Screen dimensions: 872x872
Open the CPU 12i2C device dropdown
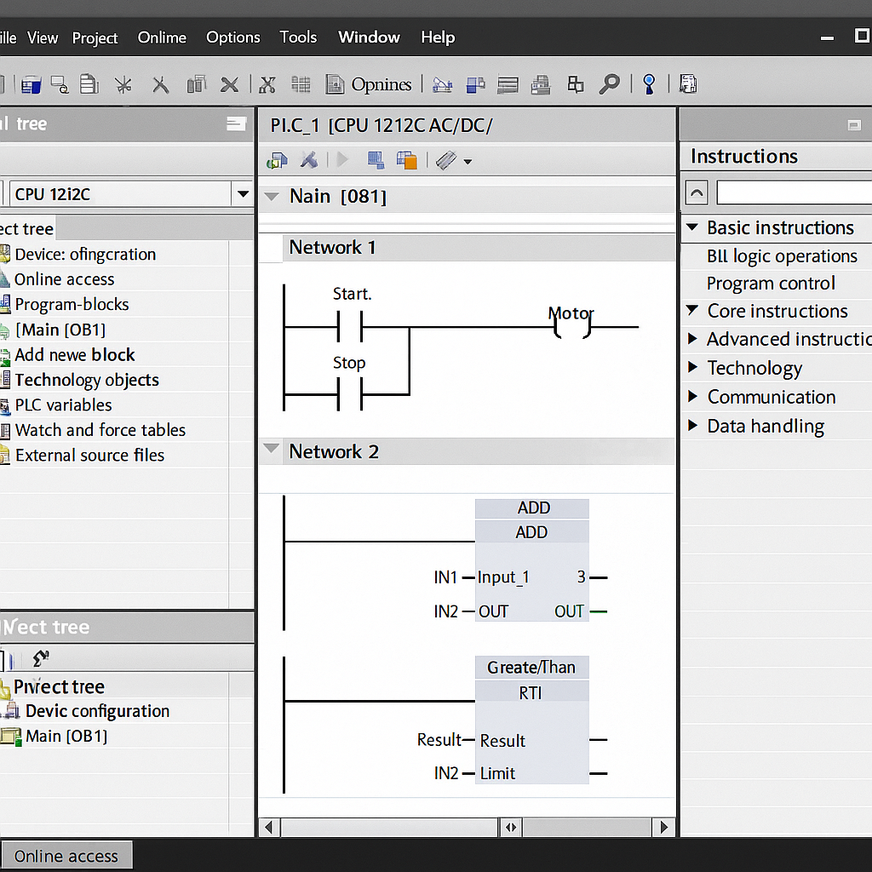pyautogui.click(x=243, y=194)
